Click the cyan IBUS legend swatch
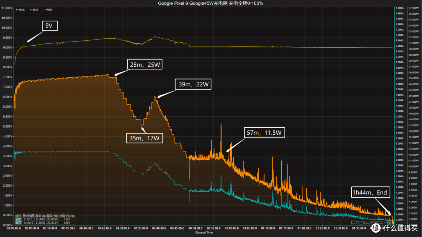 [x=31, y=10]
